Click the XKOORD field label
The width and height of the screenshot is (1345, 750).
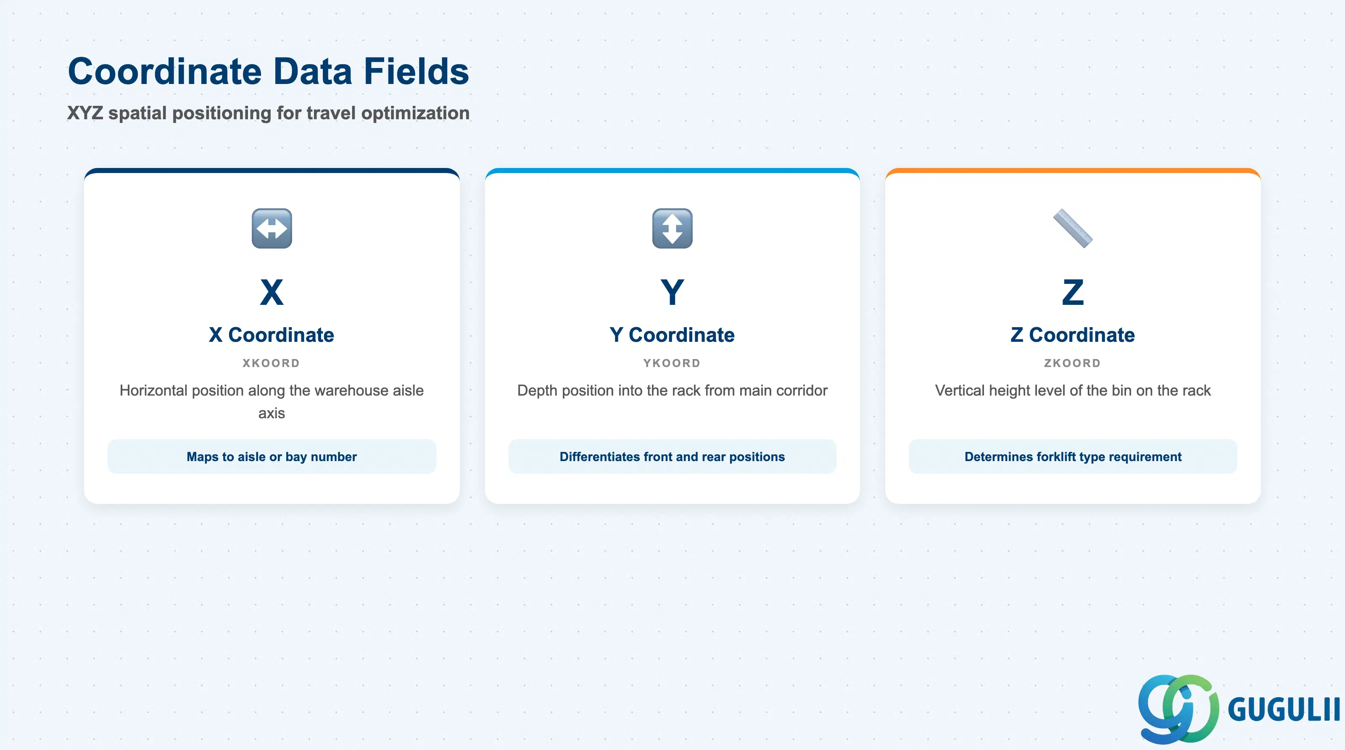[272, 363]
